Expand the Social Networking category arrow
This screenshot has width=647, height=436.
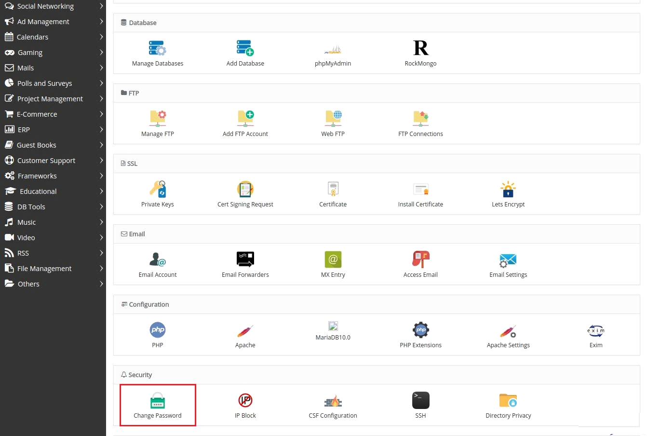pyautogui.click(x=101, y=6)
